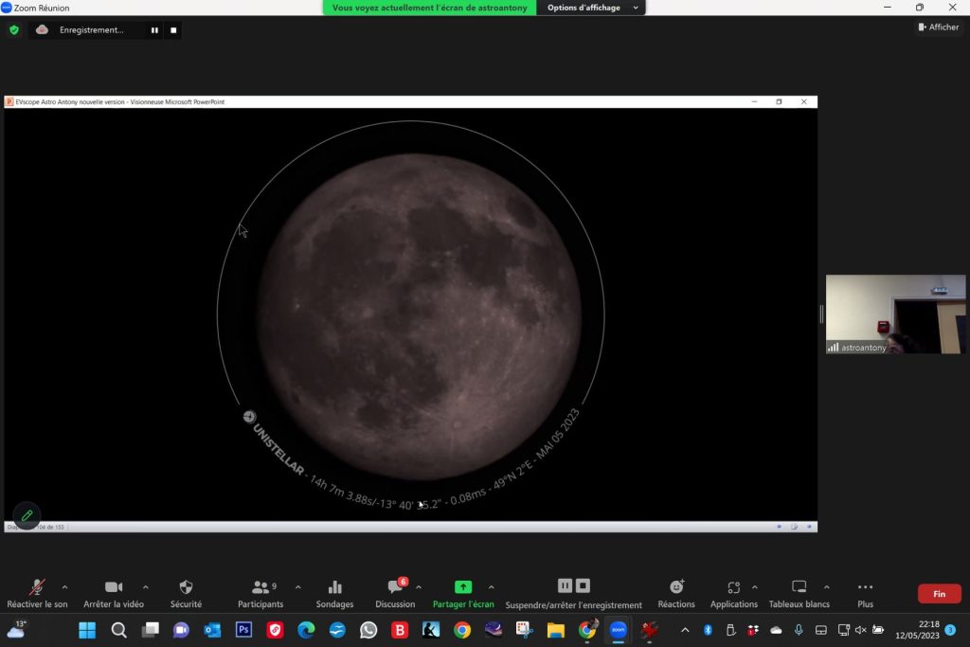Open the Options d'affichage dropdown
Image resolution: width=970 pixels, height=647 pixels.
click(x=591, y=8)
